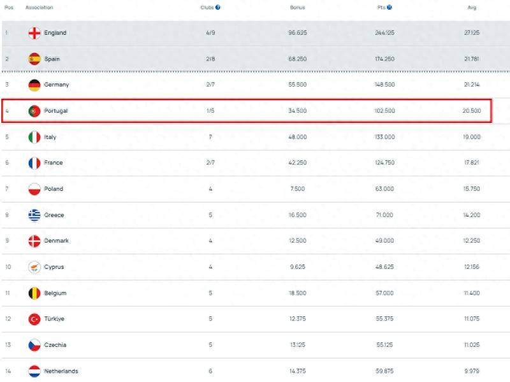Click Spain's bonus value 68.250
510x382 pixels.
click(x=298, y=59)
